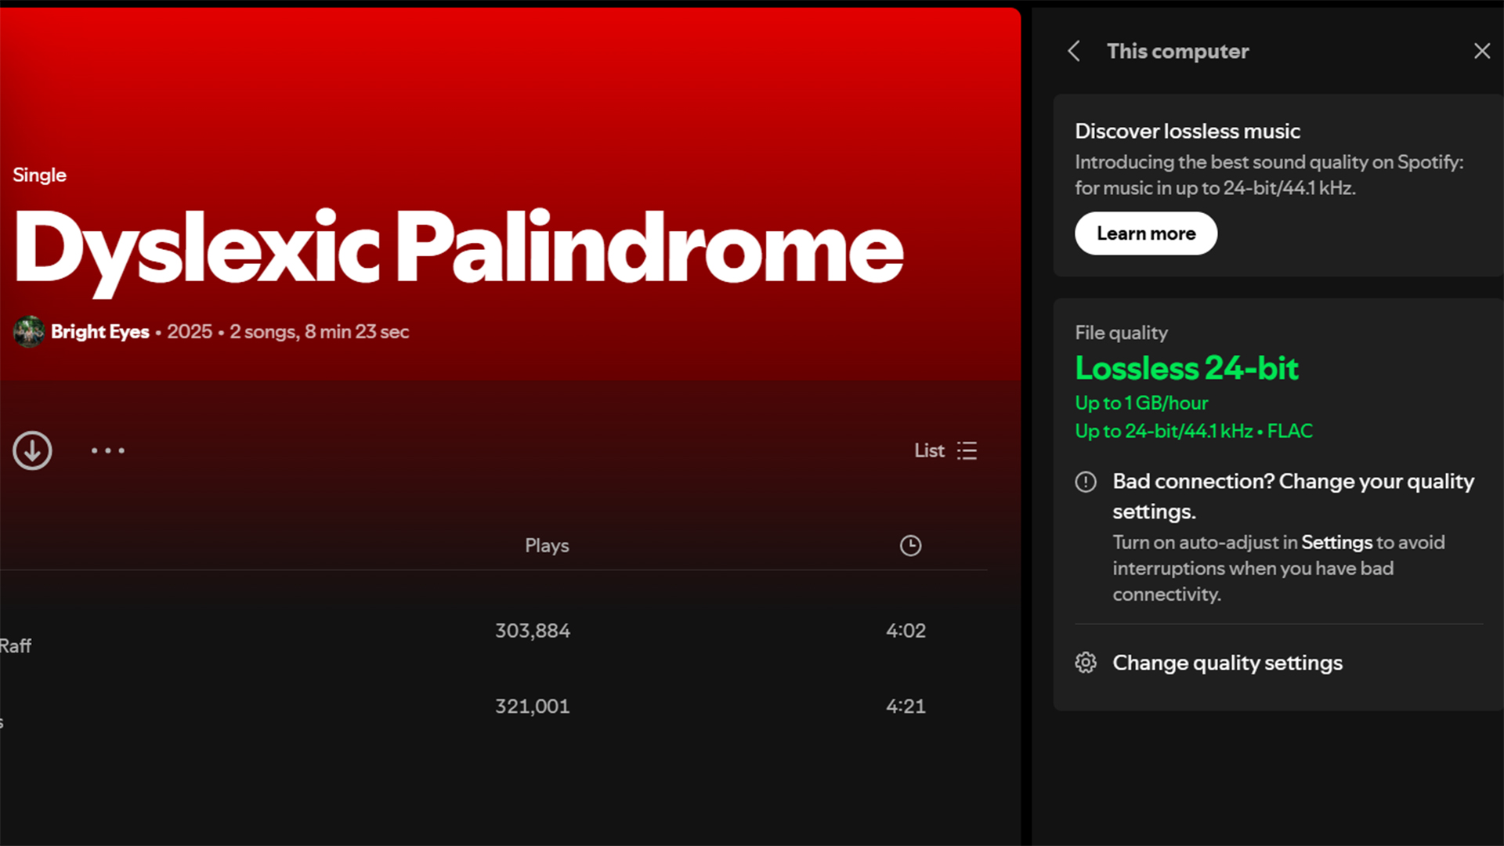
Task: Close the This computer panel
Action: click(1481, 51)
